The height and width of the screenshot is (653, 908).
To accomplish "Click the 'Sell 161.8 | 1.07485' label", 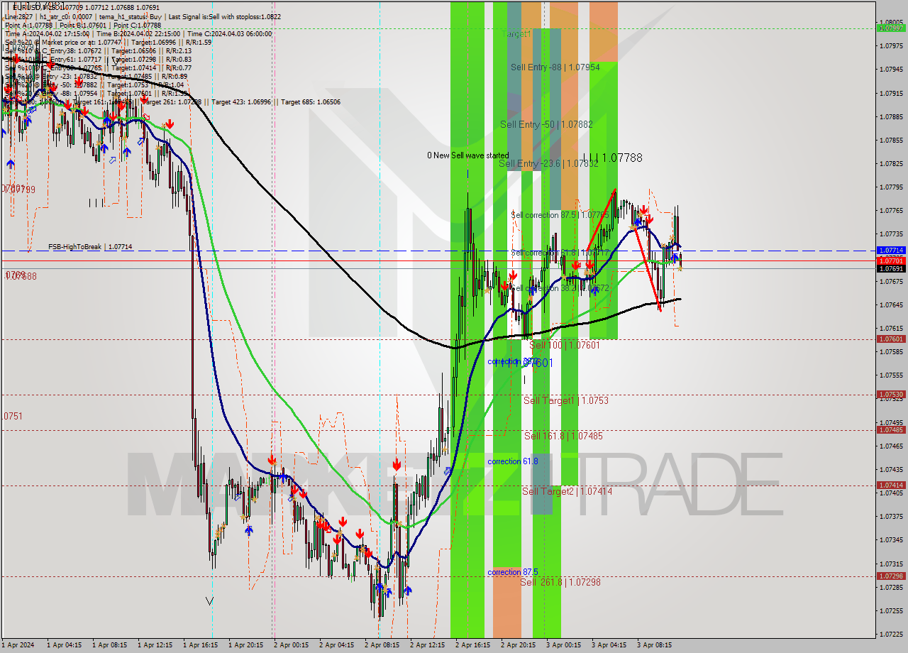I will (x=563, y=436).
